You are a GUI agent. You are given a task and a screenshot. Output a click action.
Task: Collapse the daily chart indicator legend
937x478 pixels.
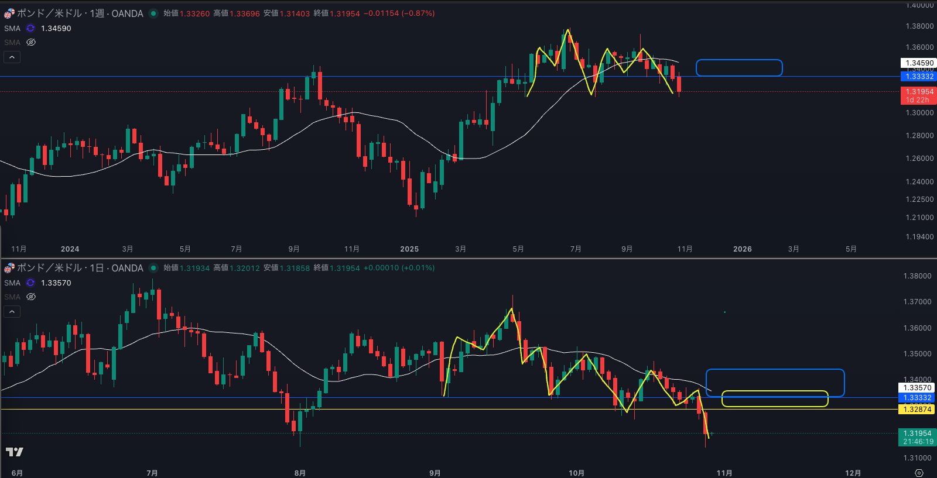coord(12,311)
